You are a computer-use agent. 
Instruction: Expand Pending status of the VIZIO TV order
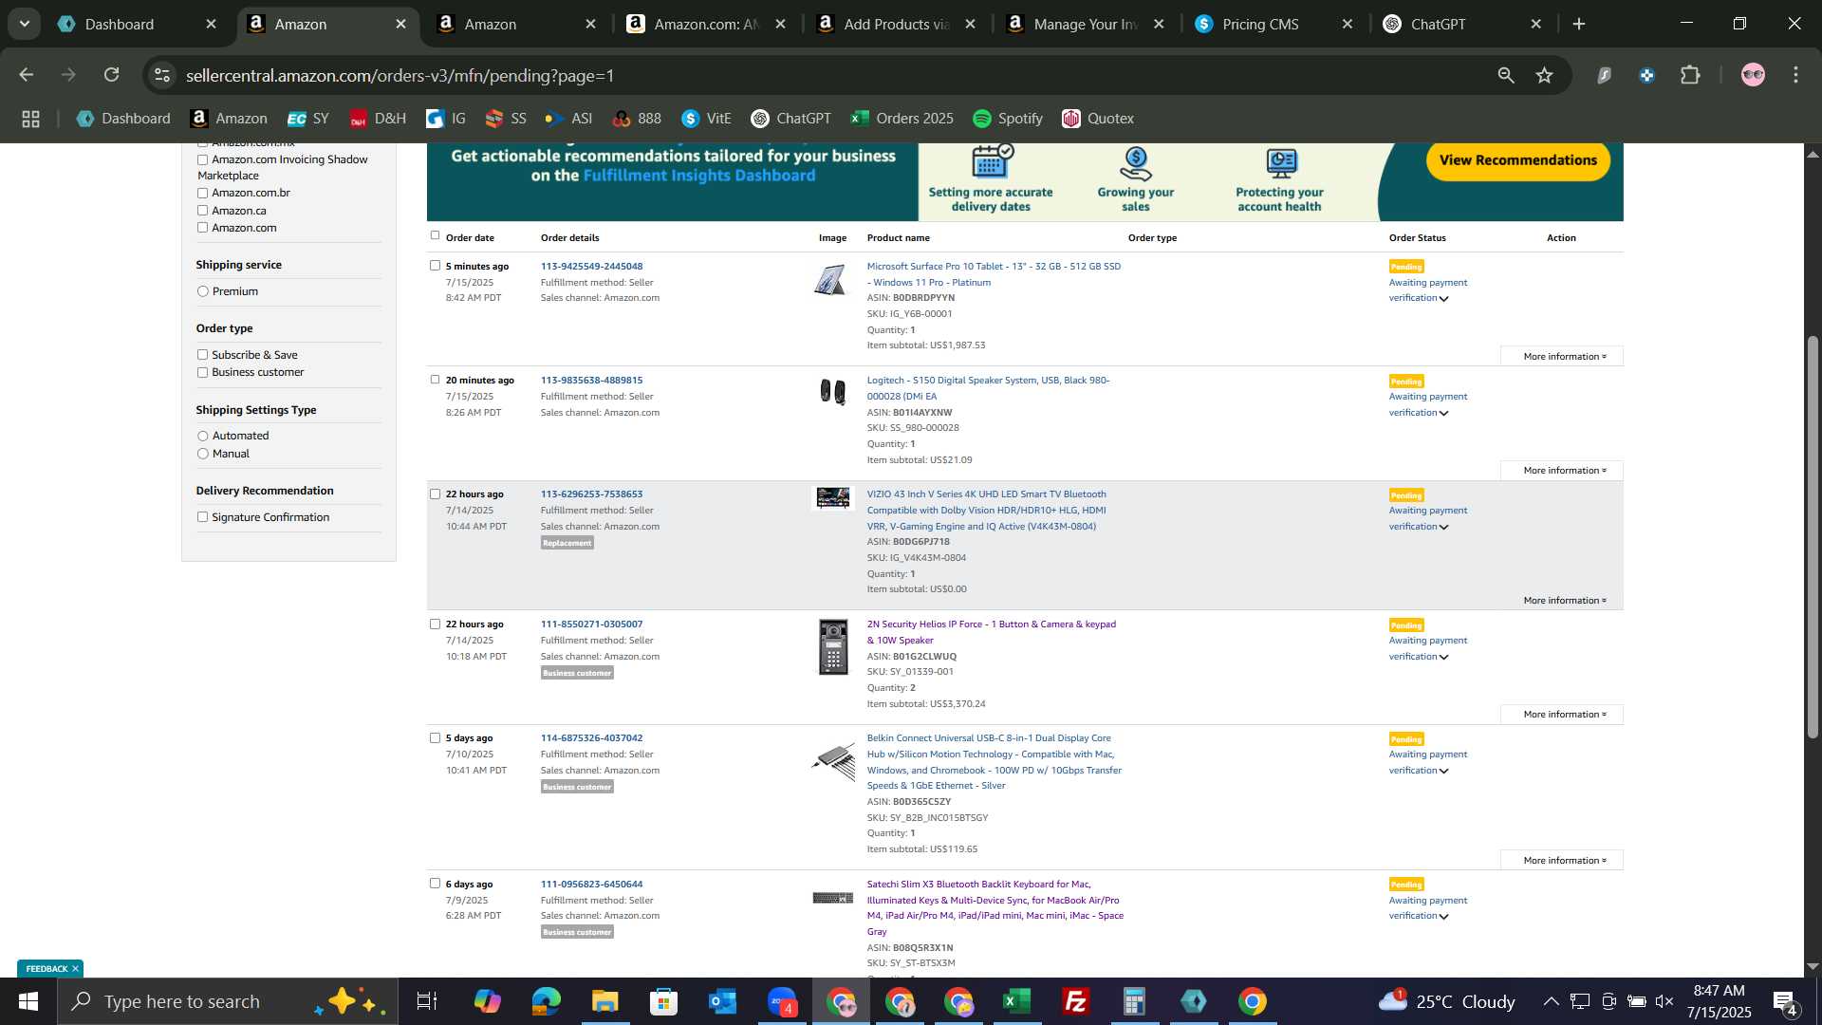click(x=1443, y=527)
